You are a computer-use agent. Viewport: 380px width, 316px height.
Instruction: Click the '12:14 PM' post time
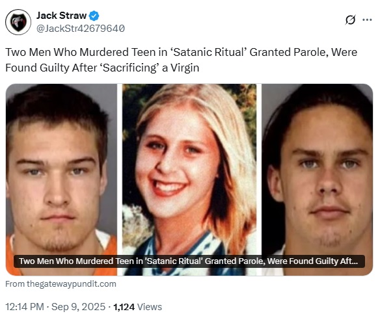pyautogui.click(x=25, y=307)
